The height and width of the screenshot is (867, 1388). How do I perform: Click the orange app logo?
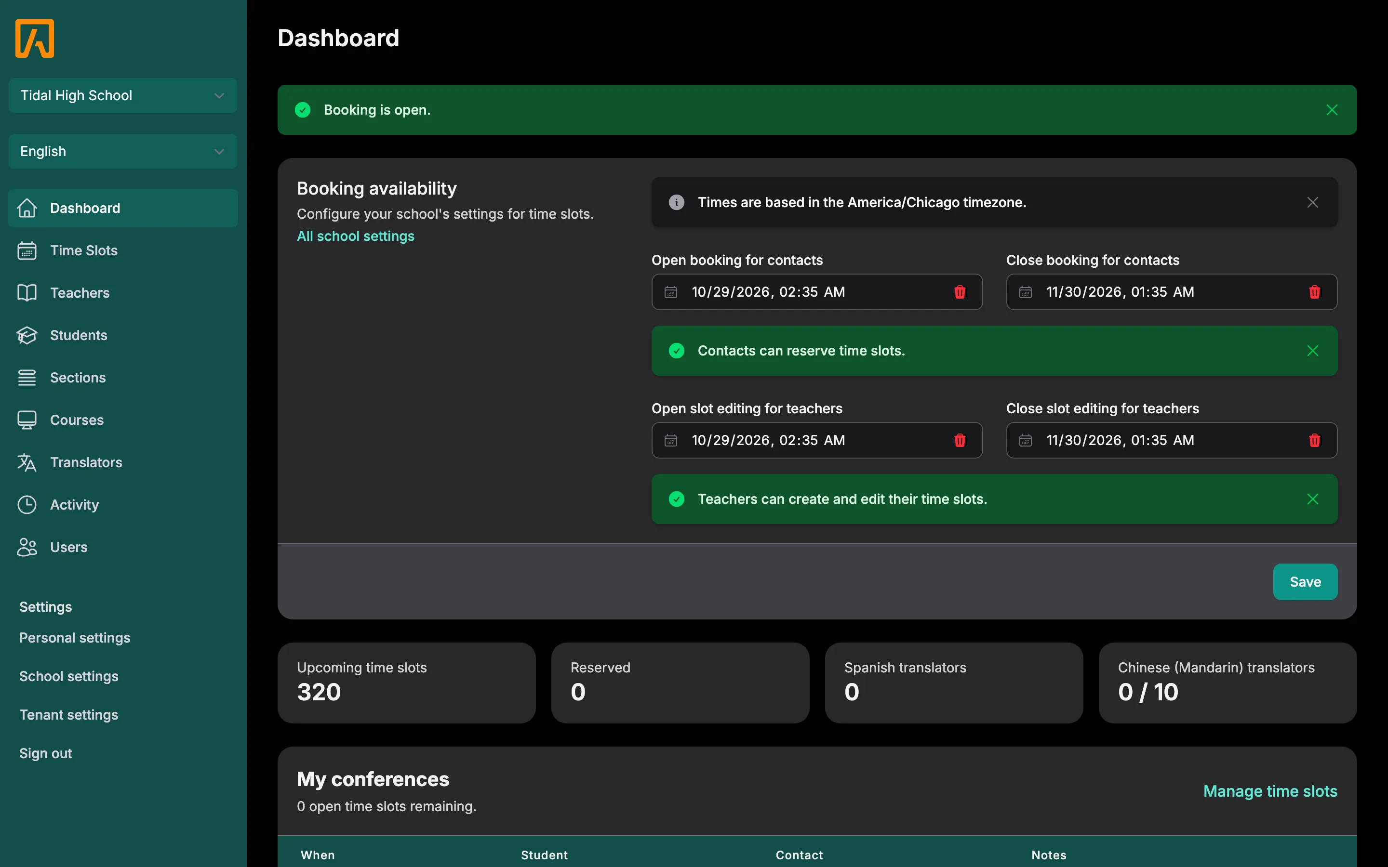pos(34,39)
